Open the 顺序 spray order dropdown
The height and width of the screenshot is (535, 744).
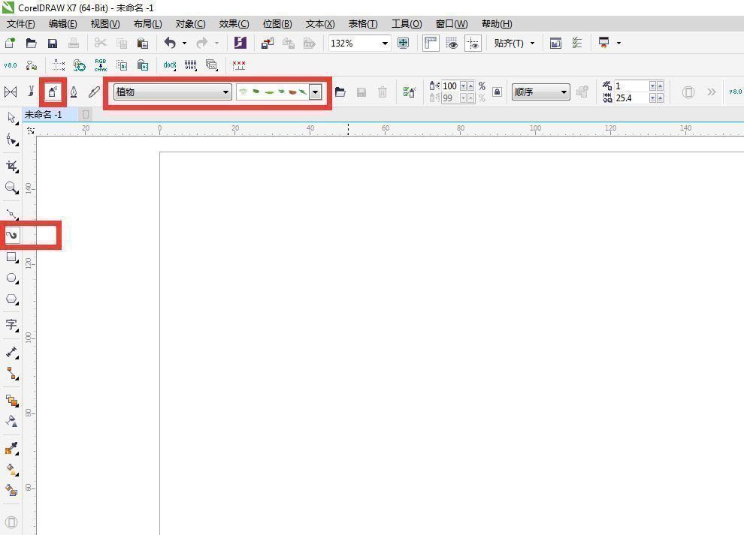coord(540,92)
